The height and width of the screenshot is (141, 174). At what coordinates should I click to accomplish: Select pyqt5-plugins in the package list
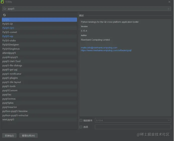pyautogui.click(x=39, y=78)
